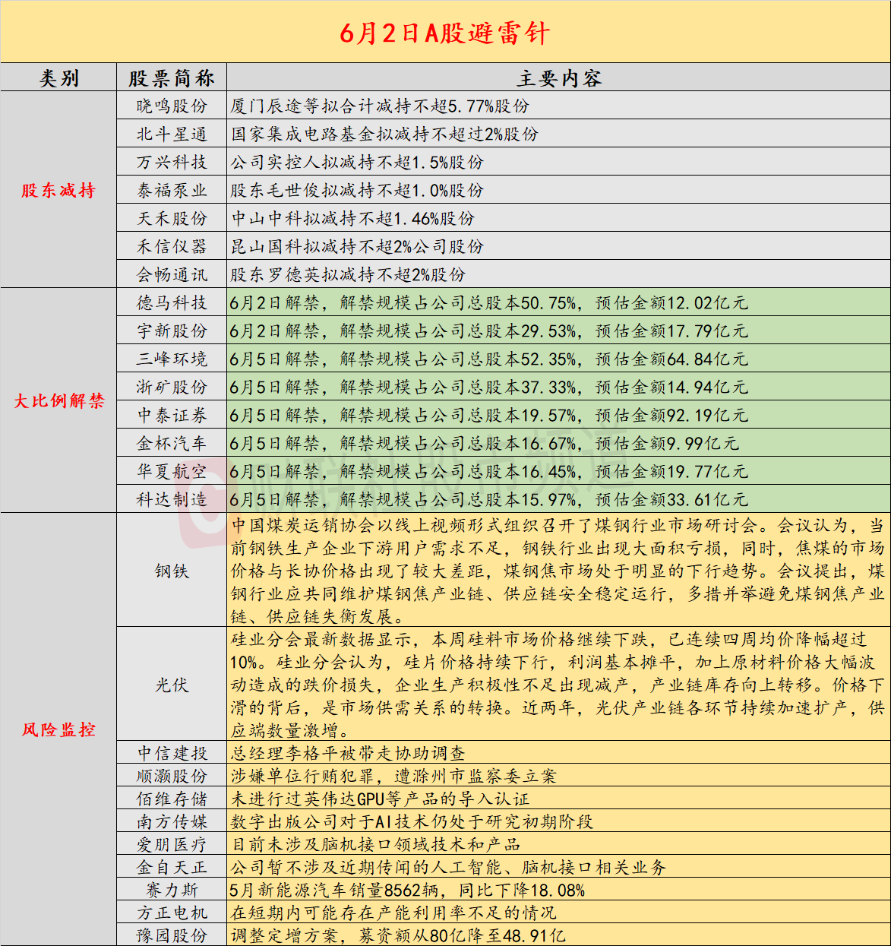Select stock name 赛力斯
This screenshot has width=891, height=946.
tap(172, 890)
